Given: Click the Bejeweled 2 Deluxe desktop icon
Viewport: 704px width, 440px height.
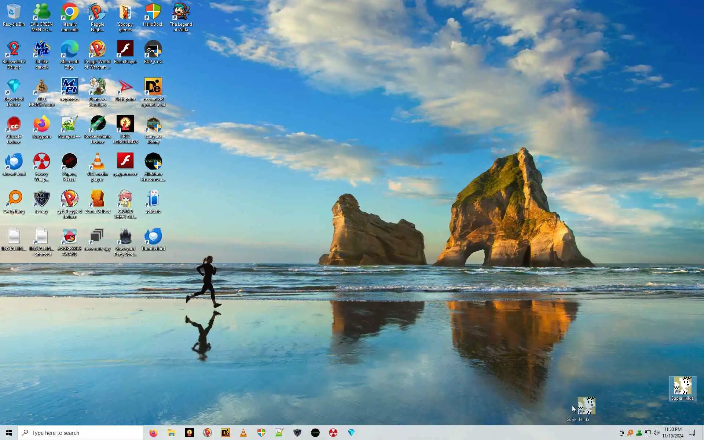Looking at the screenshot, I should click(14, 53).
